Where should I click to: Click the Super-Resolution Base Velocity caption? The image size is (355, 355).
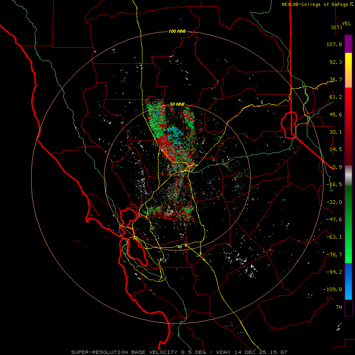coord(179,352)
